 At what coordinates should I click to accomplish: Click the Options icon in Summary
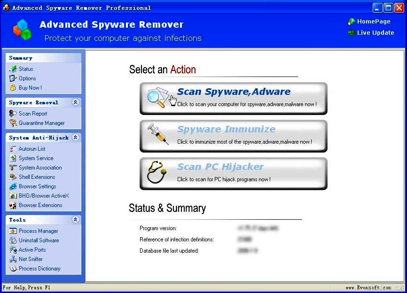[x=13, y=78]
